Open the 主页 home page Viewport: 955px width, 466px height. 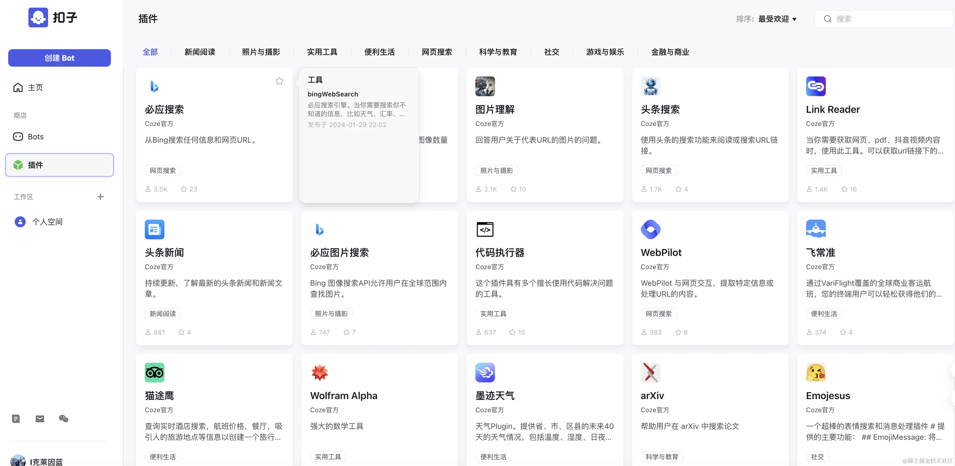(59, 87)
